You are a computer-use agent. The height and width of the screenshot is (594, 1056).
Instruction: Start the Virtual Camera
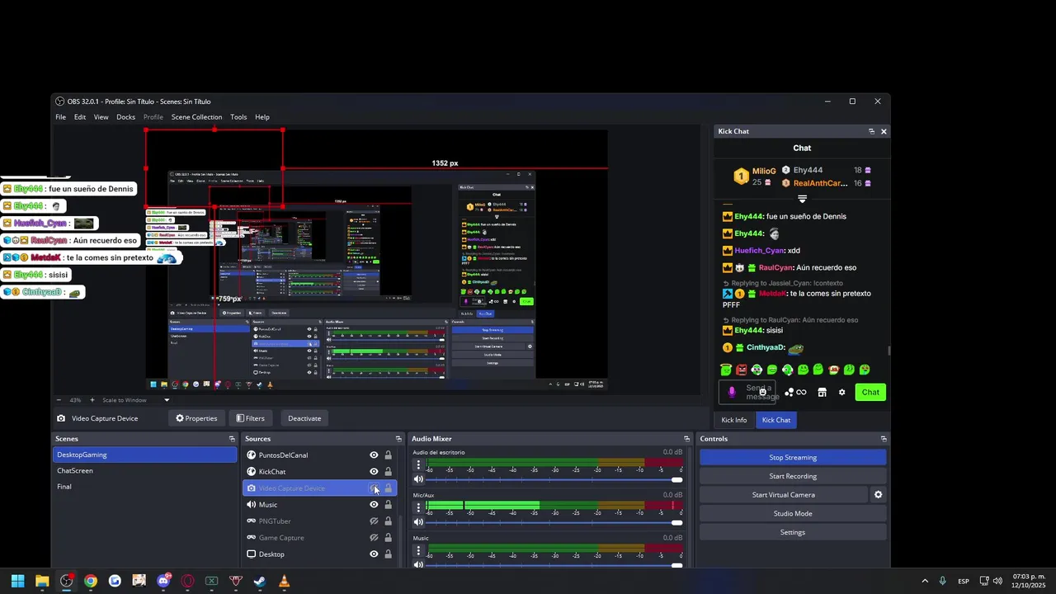click(x=784, y=495)
